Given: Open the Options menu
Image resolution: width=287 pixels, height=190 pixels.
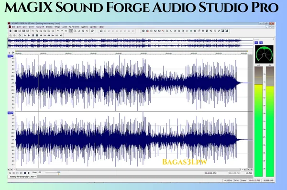Looking at the screenshot, I should (x=85, y=27).
